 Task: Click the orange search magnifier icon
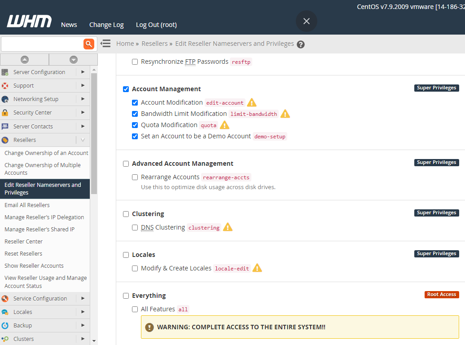coord(89,44)
